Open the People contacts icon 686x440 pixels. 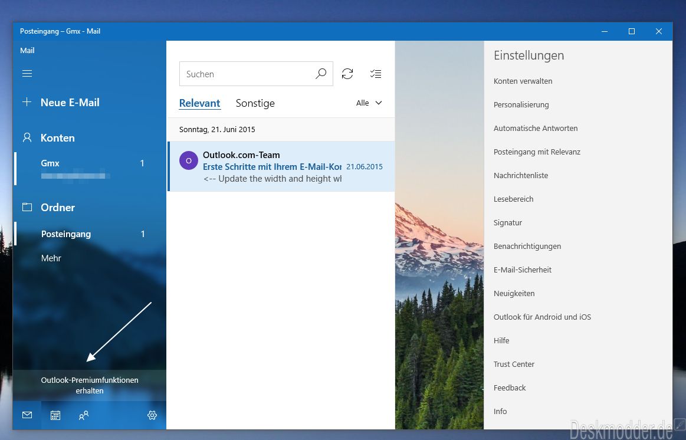(x=84, y=415)
